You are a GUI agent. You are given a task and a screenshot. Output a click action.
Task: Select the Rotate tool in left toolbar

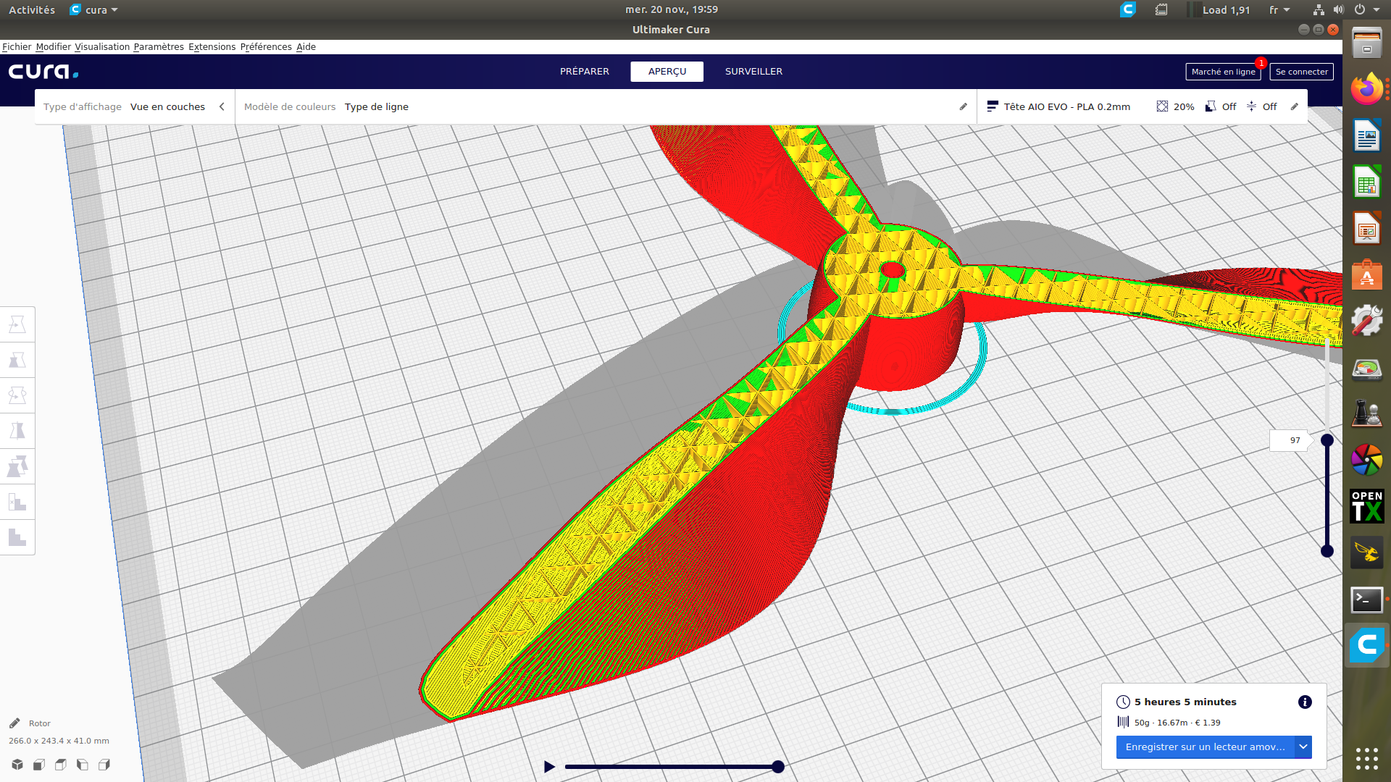17,395
